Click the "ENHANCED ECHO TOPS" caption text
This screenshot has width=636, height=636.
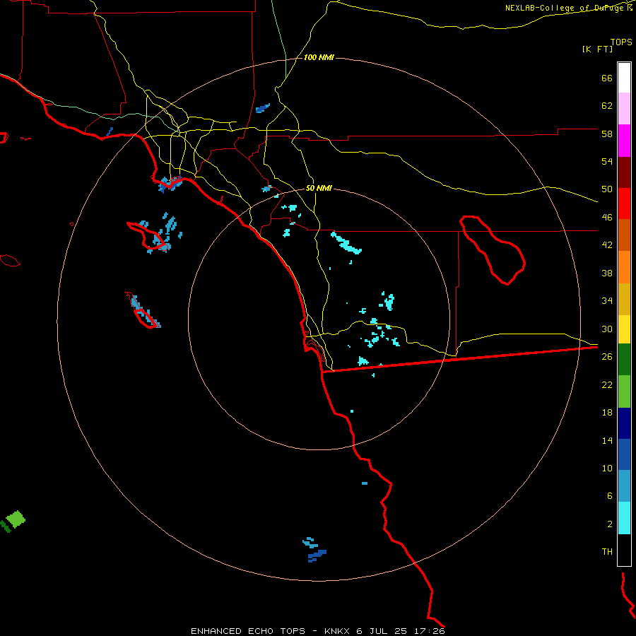[x=248, y=631]
